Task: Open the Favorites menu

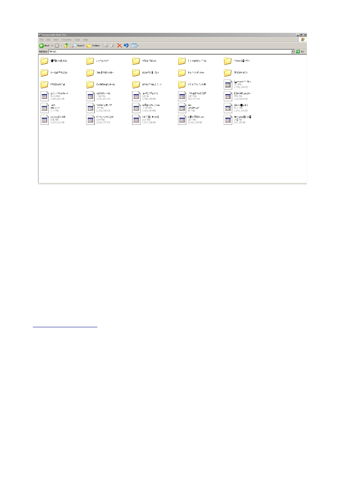Action: point(66,40)
